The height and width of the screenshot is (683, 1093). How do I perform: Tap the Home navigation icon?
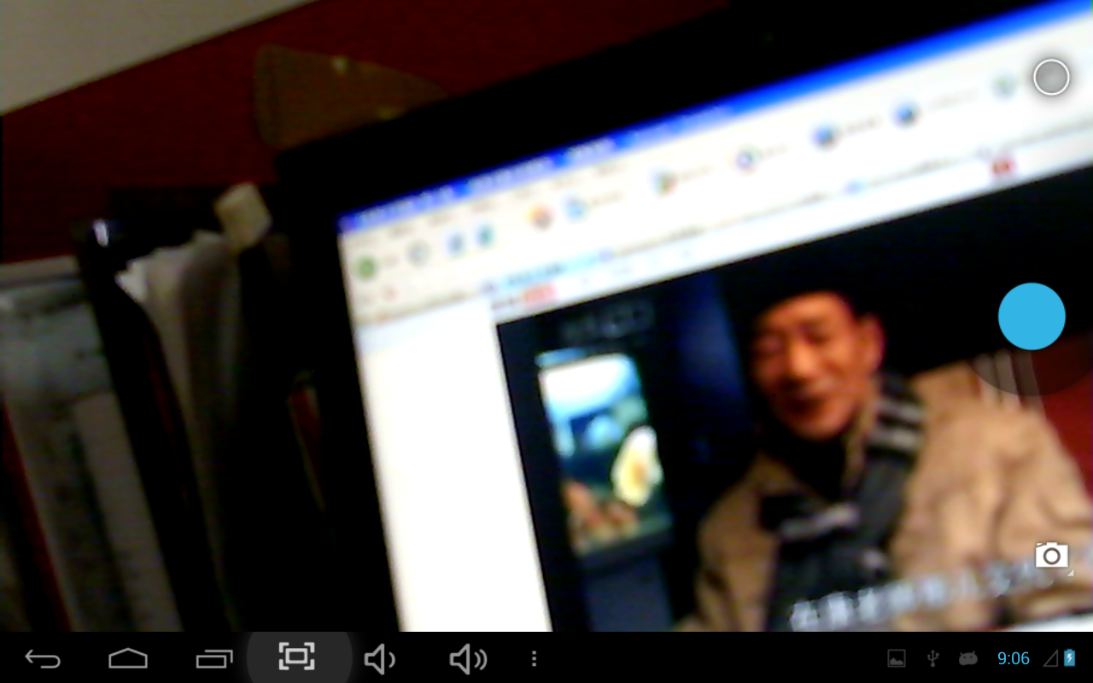pos(128,658)
